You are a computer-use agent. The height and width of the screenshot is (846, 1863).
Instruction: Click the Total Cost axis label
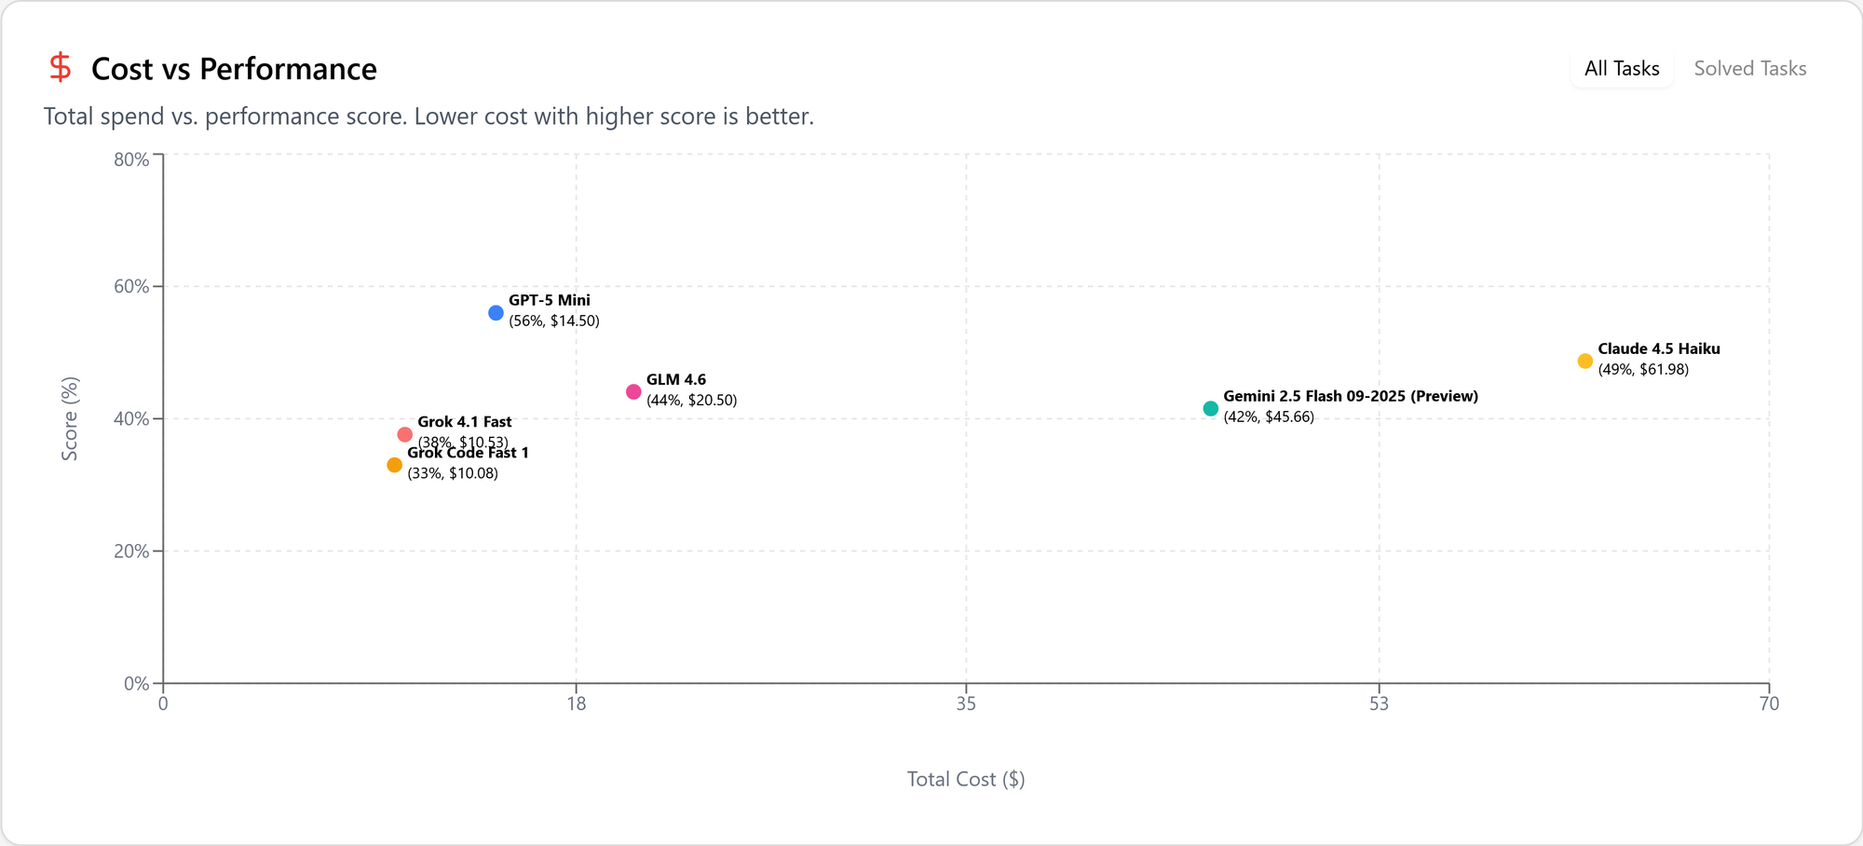[x=965, y=779]
